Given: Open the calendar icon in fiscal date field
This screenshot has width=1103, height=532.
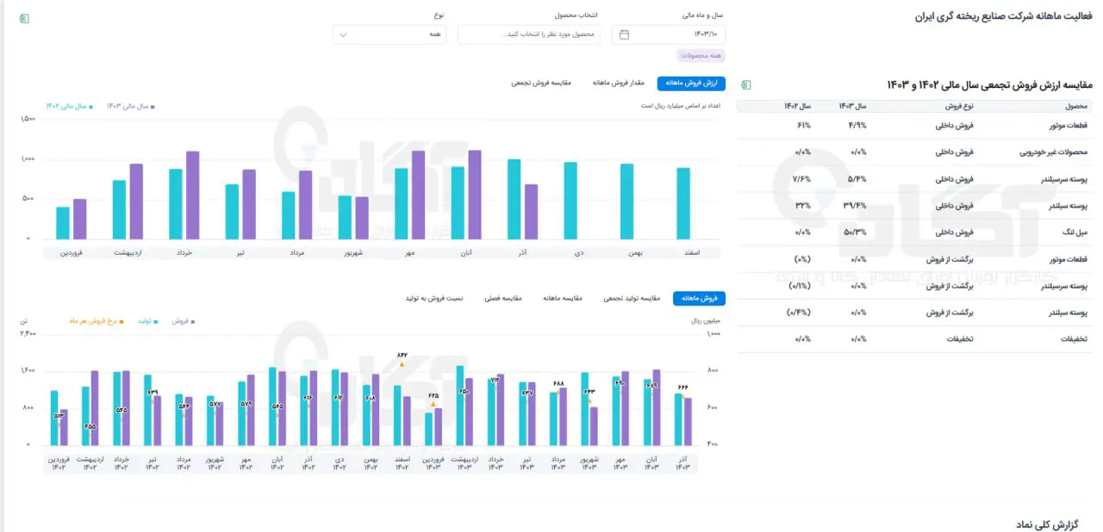Looking at the screenshot, I should 625,34.
